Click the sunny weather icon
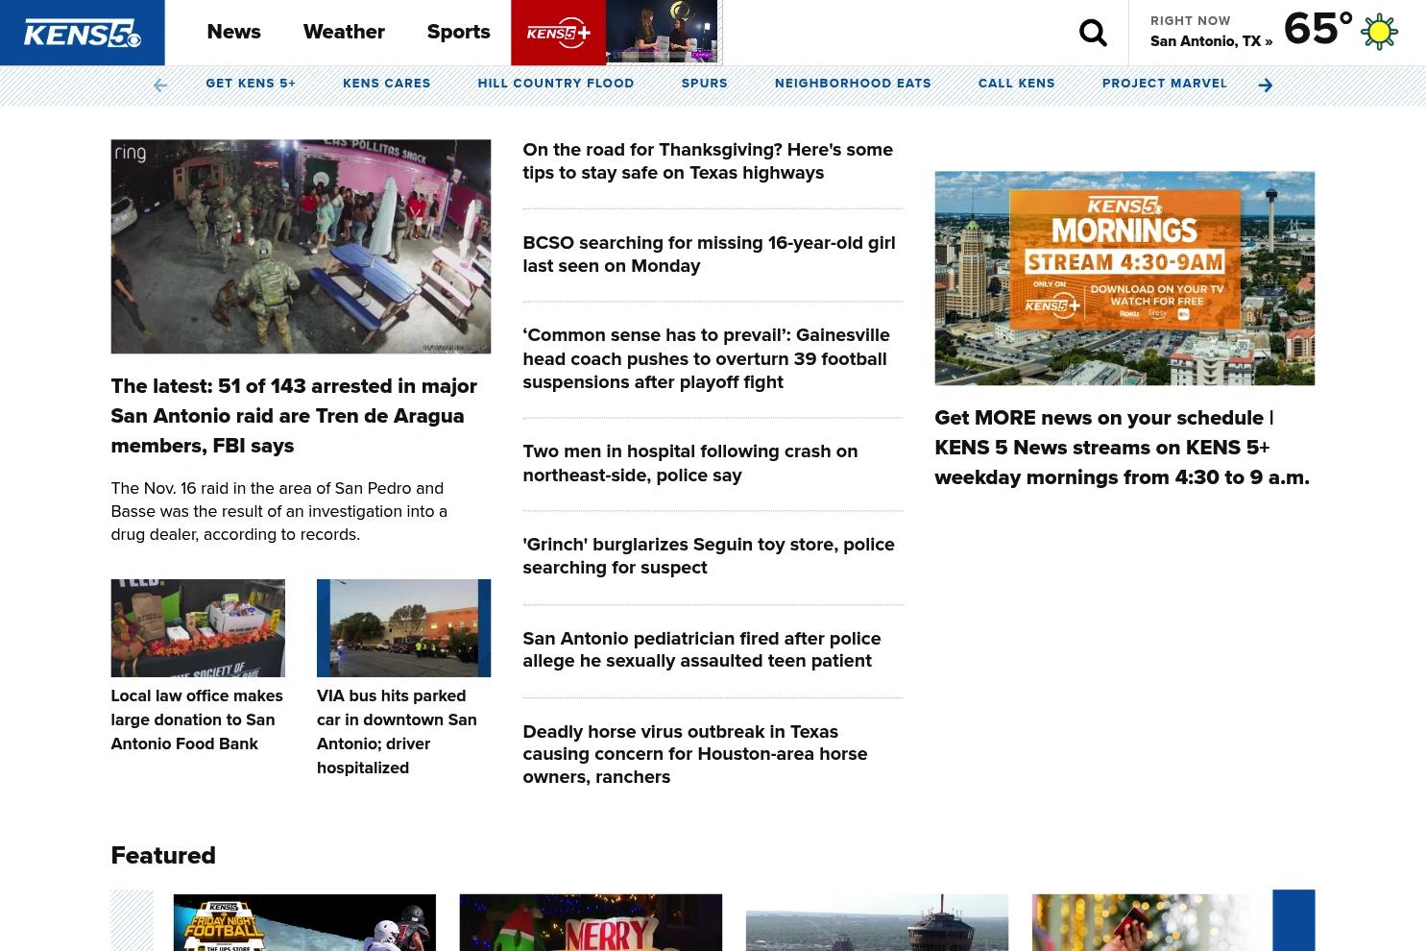This screenshot has width=1426, height=951. coord(1379,32)
